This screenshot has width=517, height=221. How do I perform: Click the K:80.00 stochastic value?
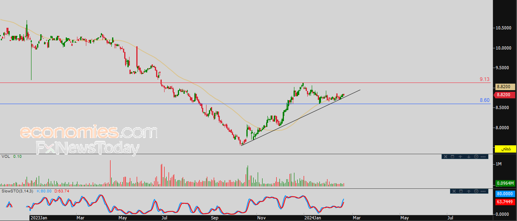pyautogui.click(x=44, y=191)
